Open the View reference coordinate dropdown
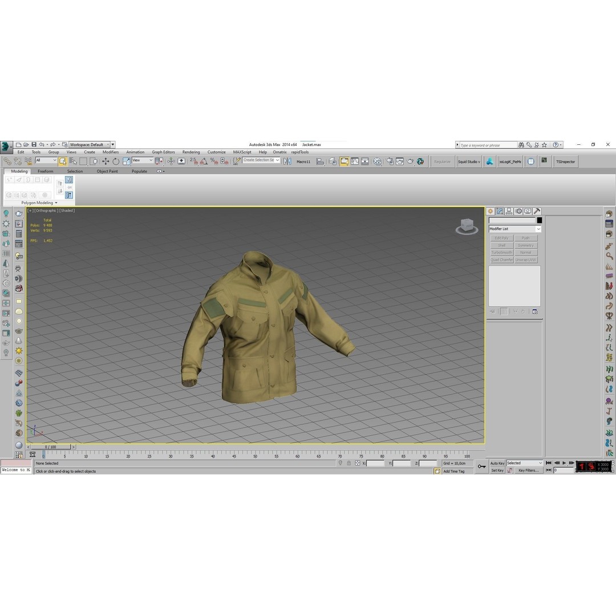The height and width of the screenshot is (616, 616). (142, 160)
